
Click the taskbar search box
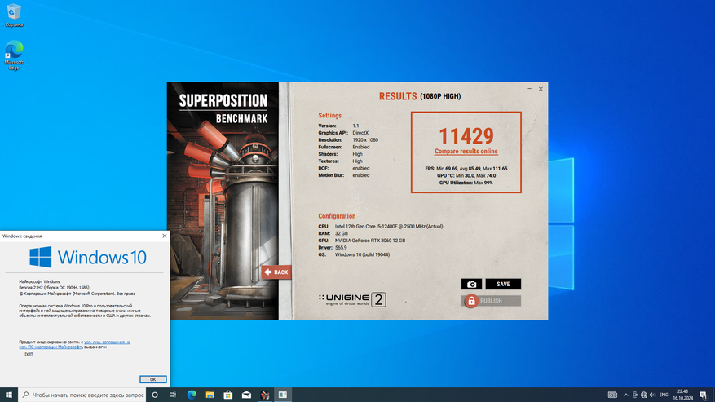coord(82,395)
